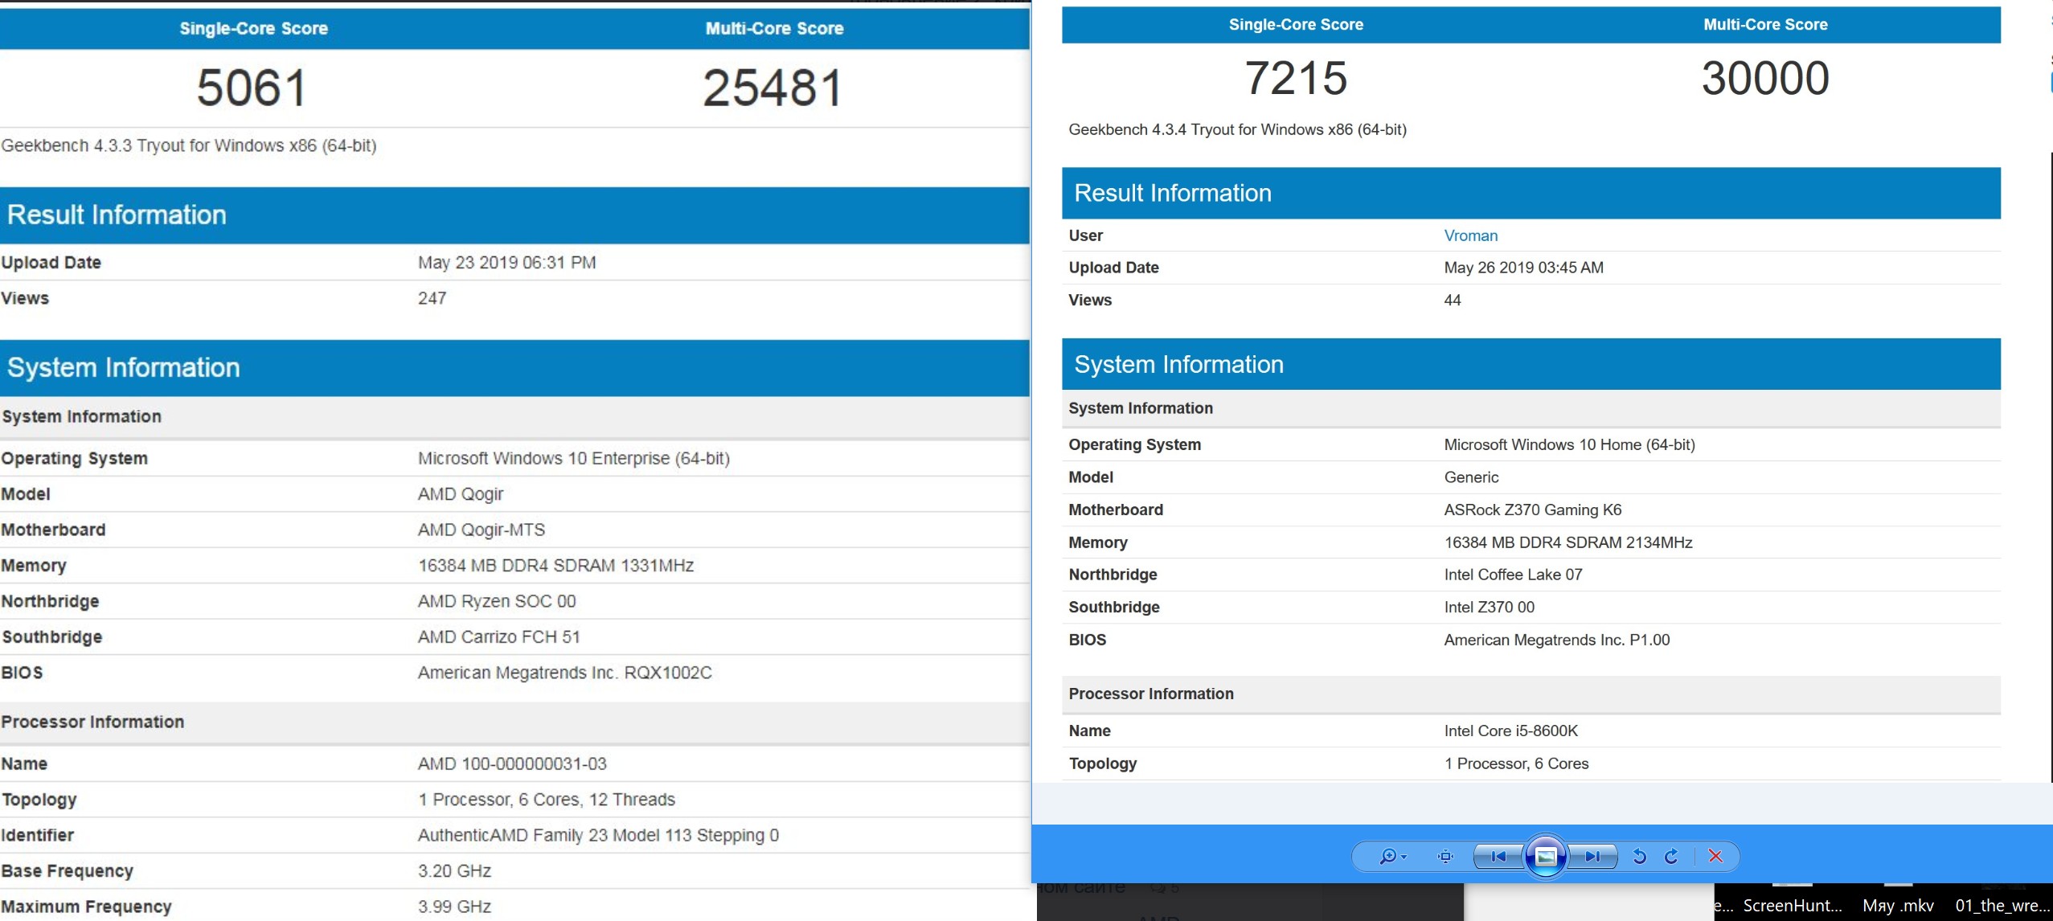This screenshot has width=2053, height=921.
Task: Start the slide show
Action: [1545, 857]
